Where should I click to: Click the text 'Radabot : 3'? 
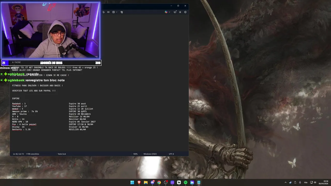pos(19,104)
